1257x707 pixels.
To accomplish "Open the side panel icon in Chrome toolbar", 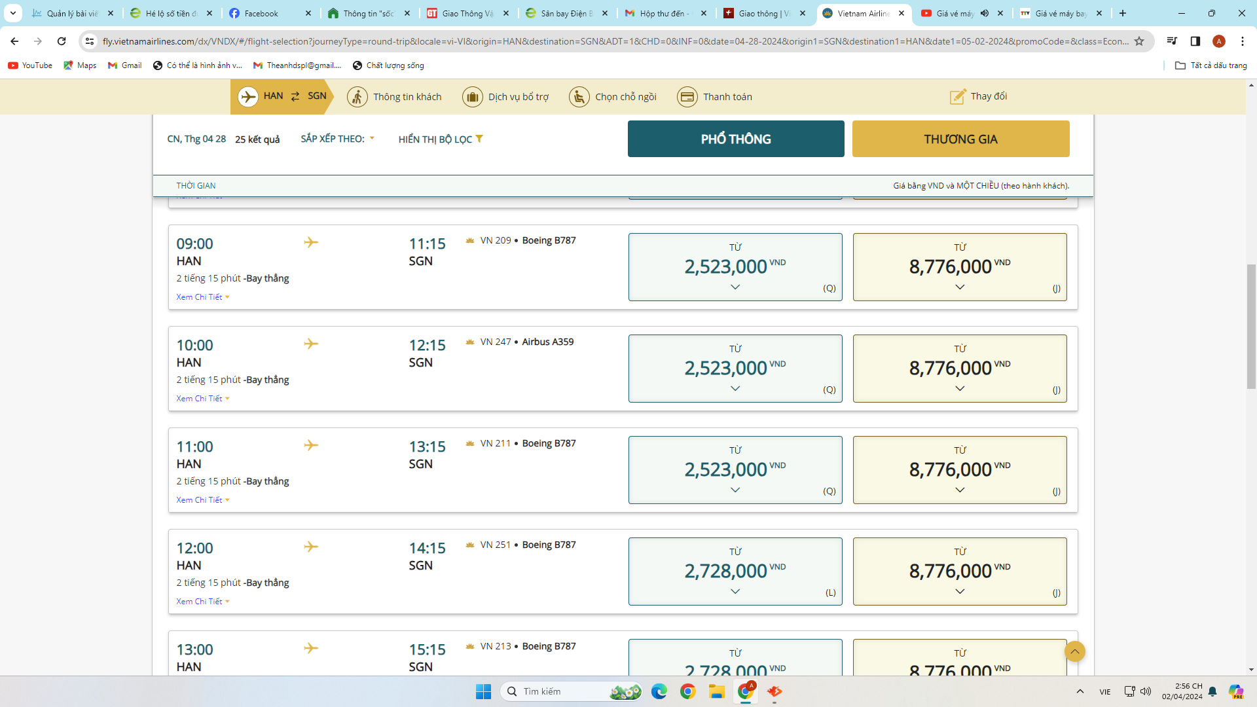I will [1195, 41].
